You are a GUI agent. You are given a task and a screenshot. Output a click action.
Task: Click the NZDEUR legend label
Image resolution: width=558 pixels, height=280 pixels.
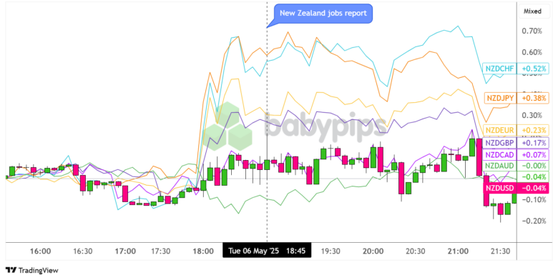(499, 131)
